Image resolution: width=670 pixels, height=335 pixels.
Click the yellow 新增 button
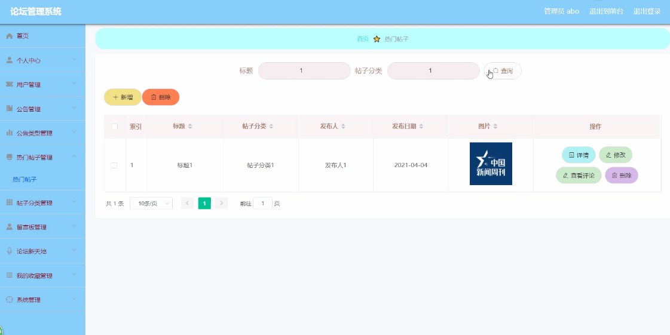pyautogui.click(x=123, y=97)
